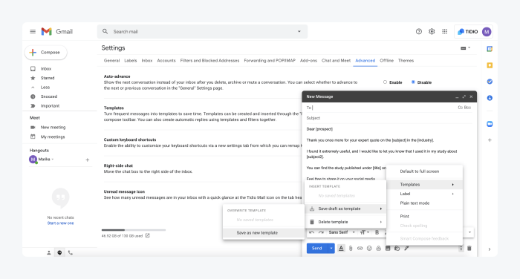Open more options three-dot menu in compose
The width and height of the screenshot is (520, 279).
pos(461,248)
